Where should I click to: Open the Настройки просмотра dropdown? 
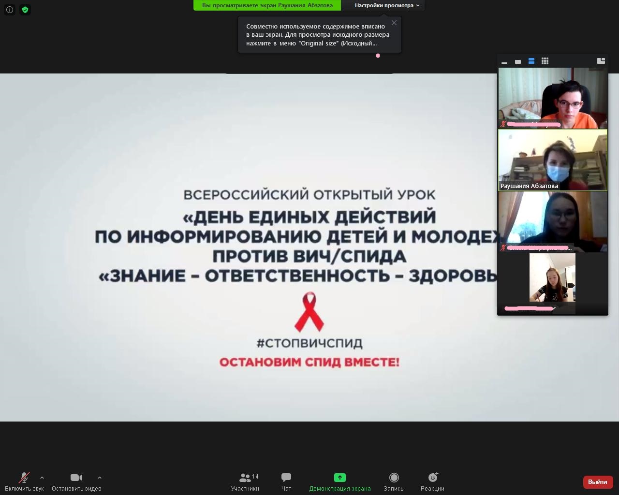point(387,5)
